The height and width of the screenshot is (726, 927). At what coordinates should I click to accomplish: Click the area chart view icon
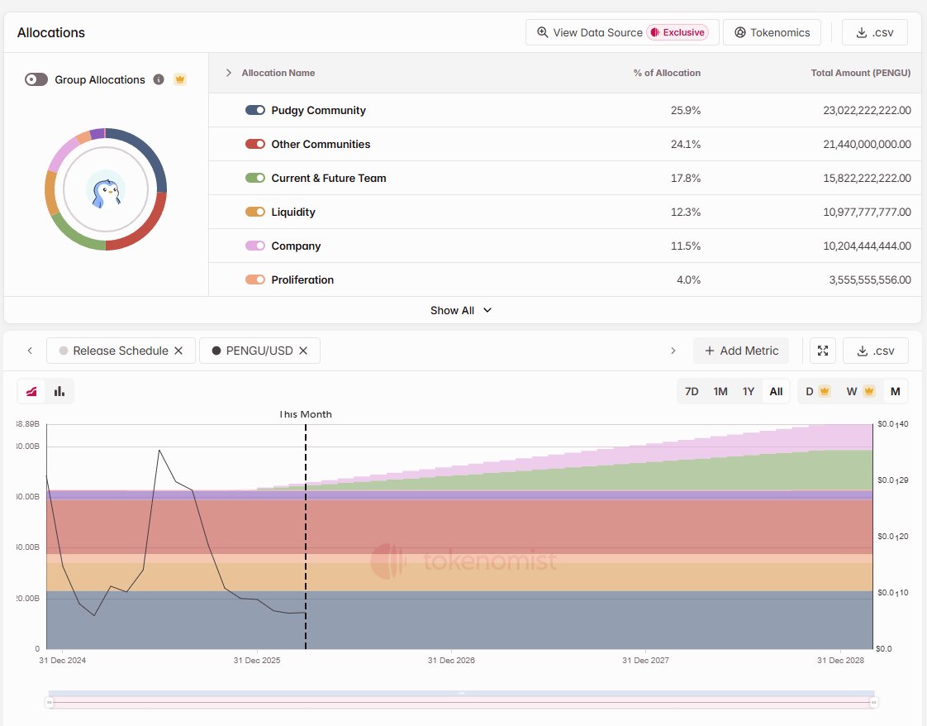32,391
